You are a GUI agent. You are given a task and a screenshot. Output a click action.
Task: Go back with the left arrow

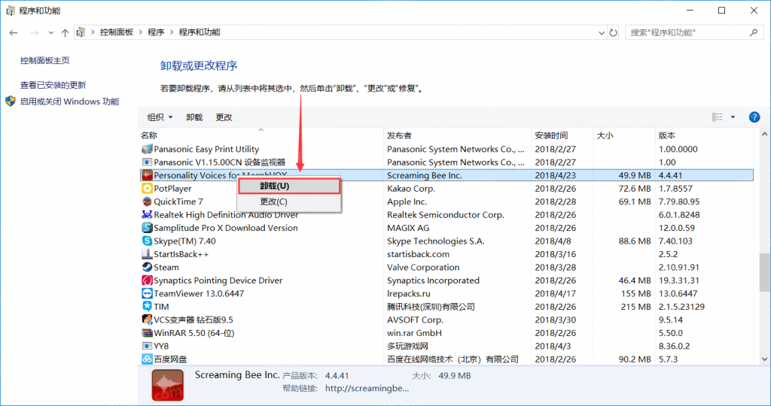point(14,33)
